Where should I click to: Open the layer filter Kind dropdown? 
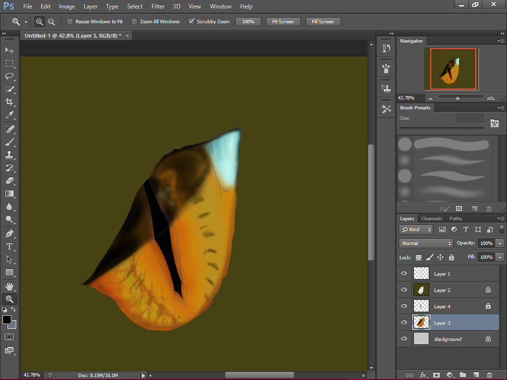[416, 230]
